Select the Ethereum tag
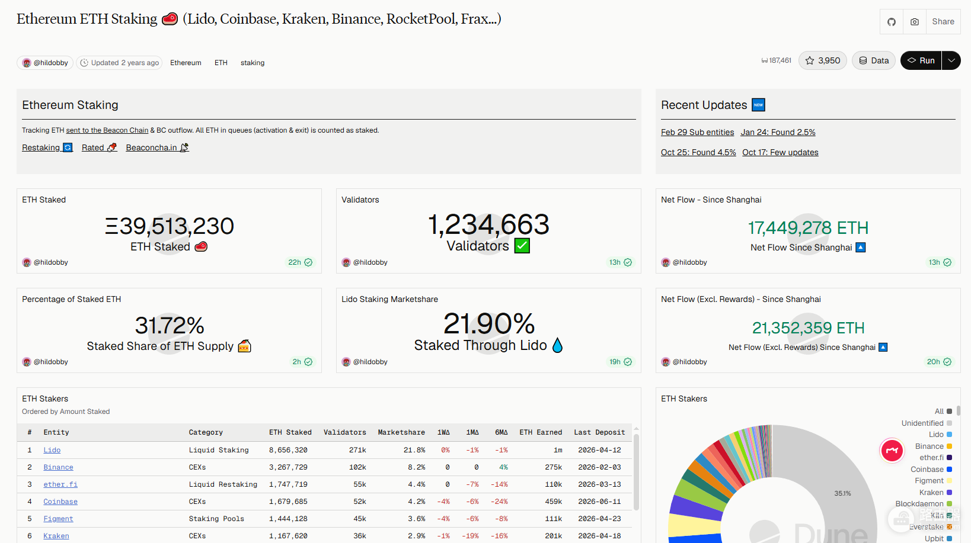971x543 pixels. pos(186,63)
